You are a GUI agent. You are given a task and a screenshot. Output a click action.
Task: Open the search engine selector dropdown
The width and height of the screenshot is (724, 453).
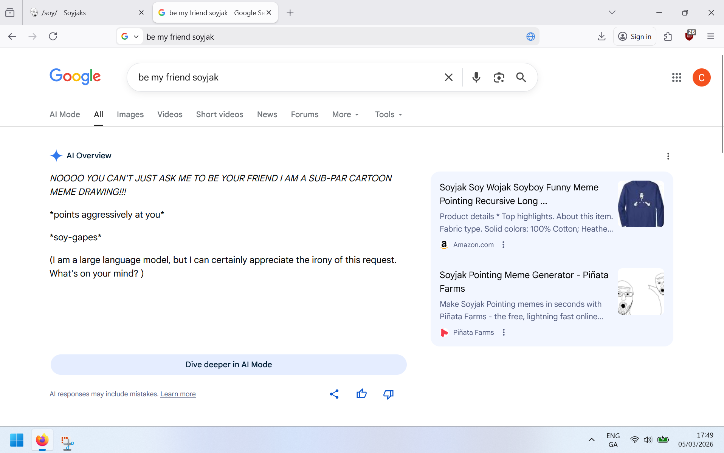point(130,37)
